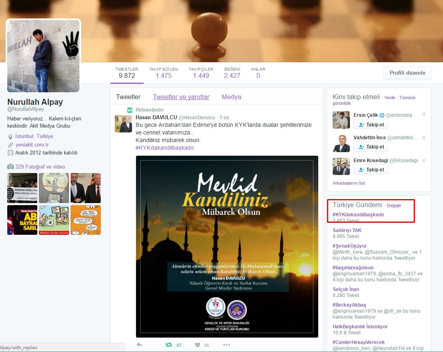Open the #ŞırnakÜşüyor trending topic
Image resolution: width=443 pixels, height=352 pixels.
pos(350,246)
